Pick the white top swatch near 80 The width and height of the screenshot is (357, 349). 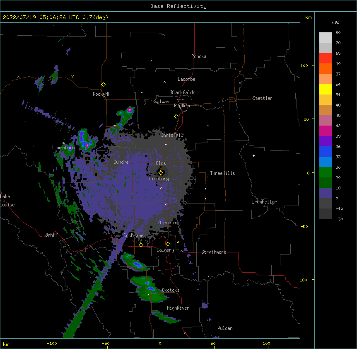pyautogui.click(x=326, y=38)
